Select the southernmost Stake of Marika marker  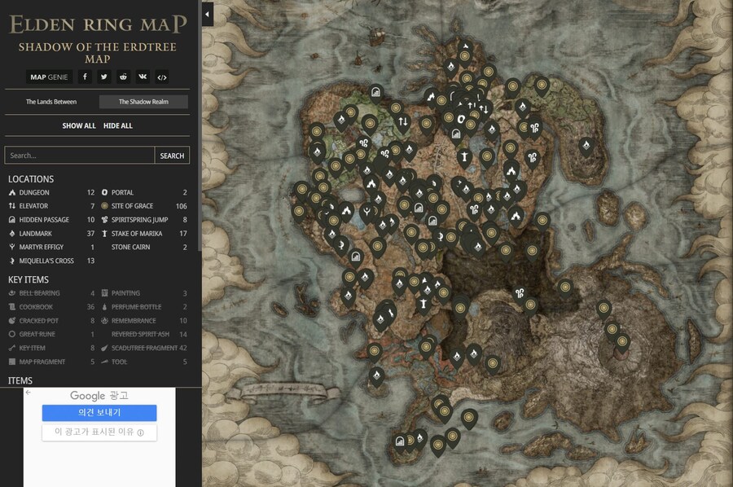(424, 305)
